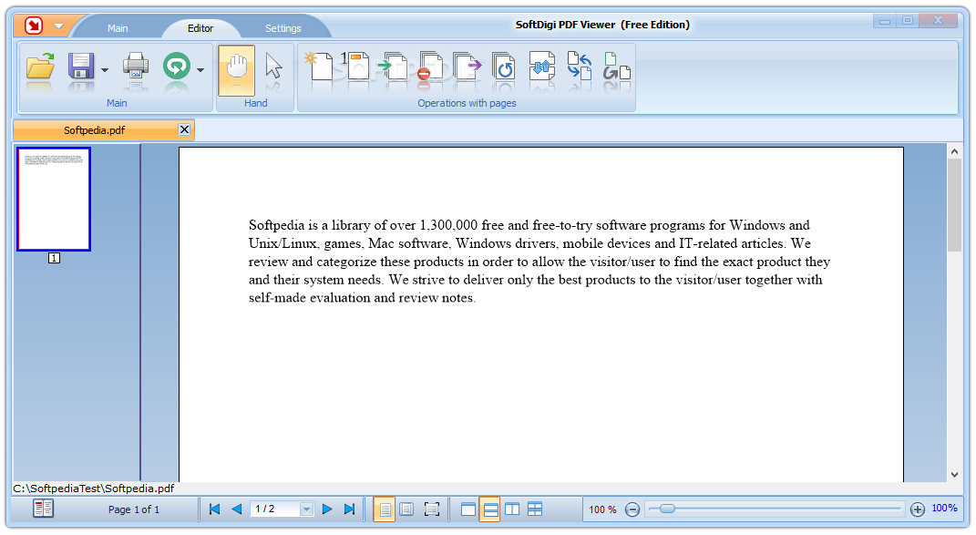Click the page number field showing 1 / 2
Screen dimensions: 976x535
tap(275, 509)
